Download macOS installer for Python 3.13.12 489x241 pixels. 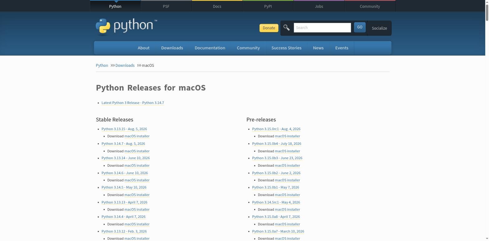click(x=137, y=239)
